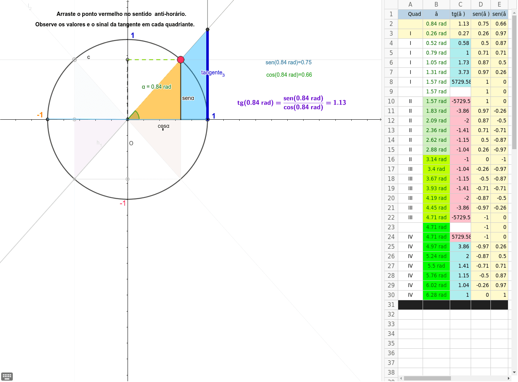Select column A header
The width and height of the screenshot is (518, 382).
coord(410,5)
